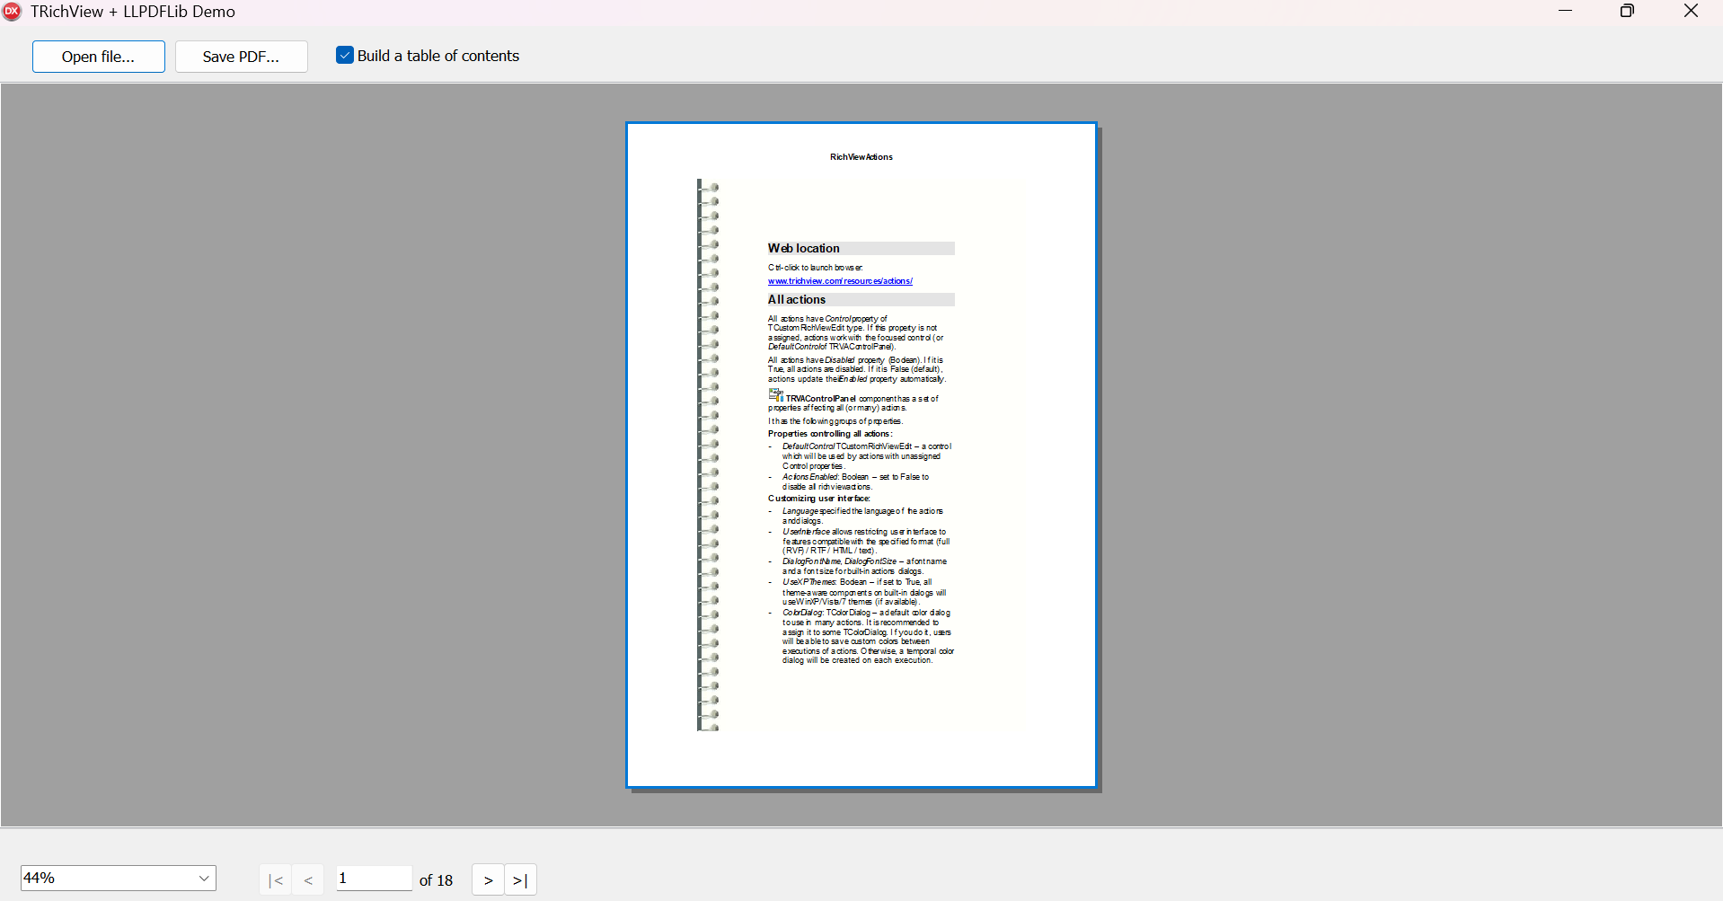Viewport: 1723px width, 901px height.
Task: Close the TRichView demo window
Action: point(1691,11)
